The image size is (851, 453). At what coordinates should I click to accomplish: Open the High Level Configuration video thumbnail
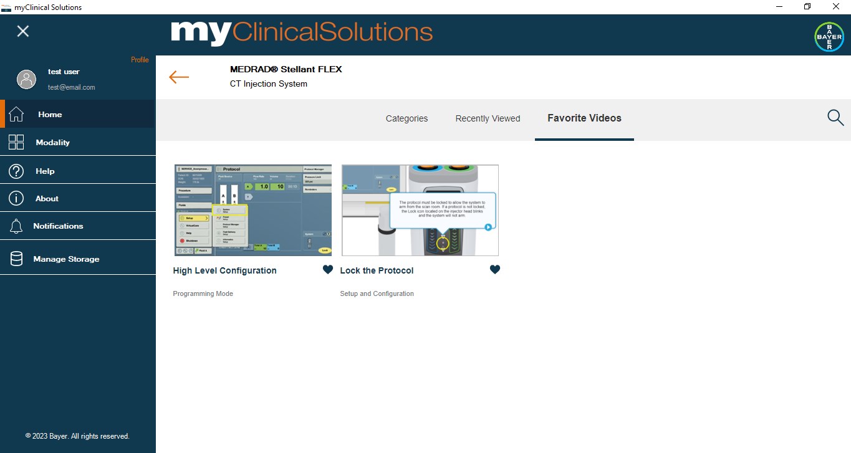coord(253,210)
